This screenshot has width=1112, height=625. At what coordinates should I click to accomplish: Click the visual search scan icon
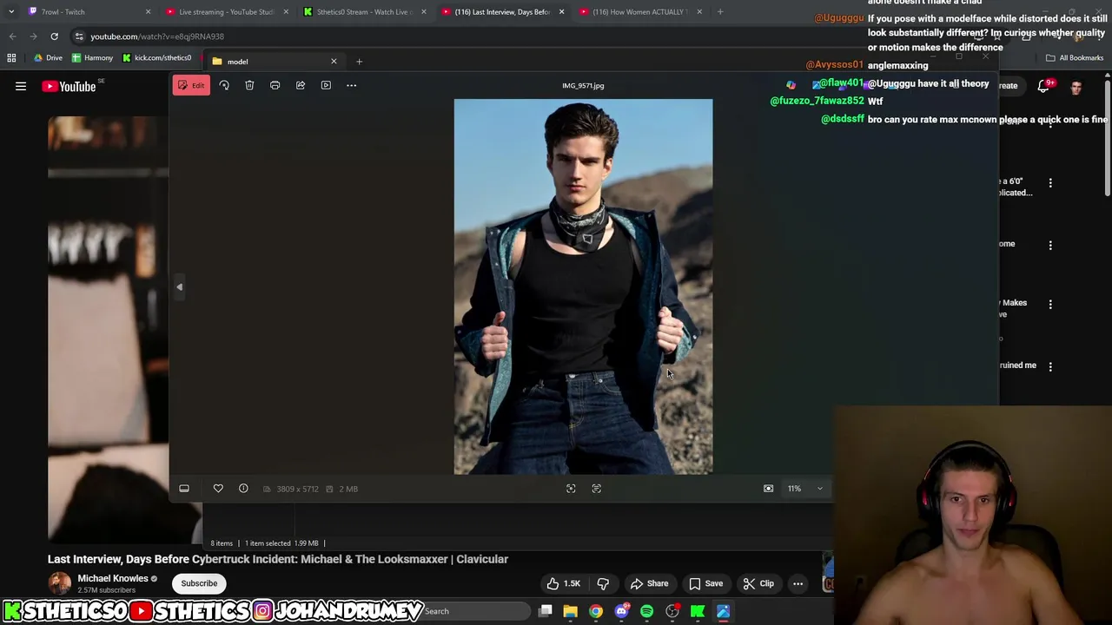click(571, 489)
